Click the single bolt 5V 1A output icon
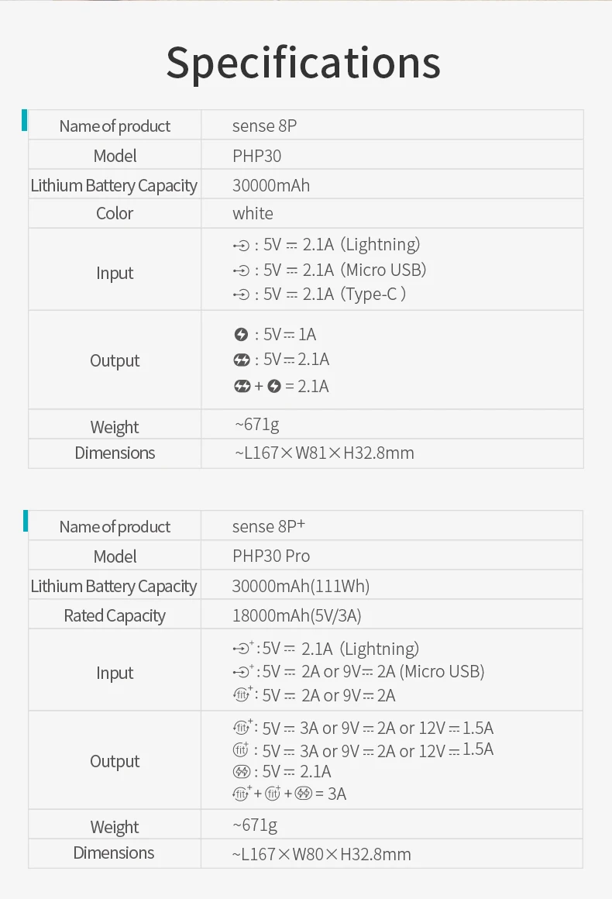The width and height of the screenshot is (612, 899). point(241,334)
